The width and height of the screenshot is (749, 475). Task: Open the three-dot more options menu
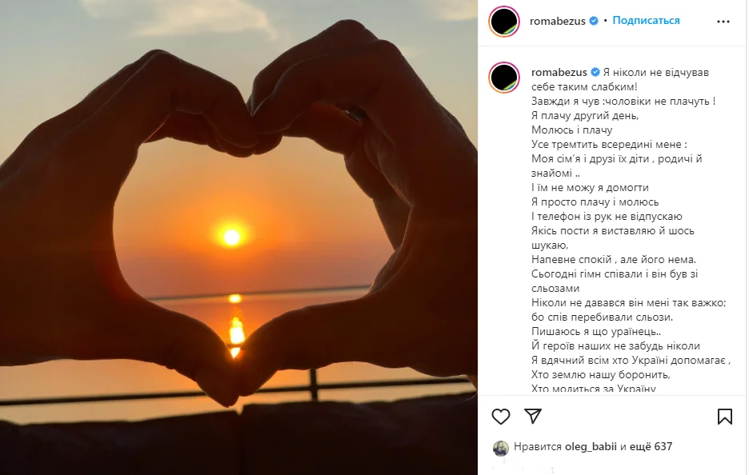pyautogui.click(x=724, y=21)
